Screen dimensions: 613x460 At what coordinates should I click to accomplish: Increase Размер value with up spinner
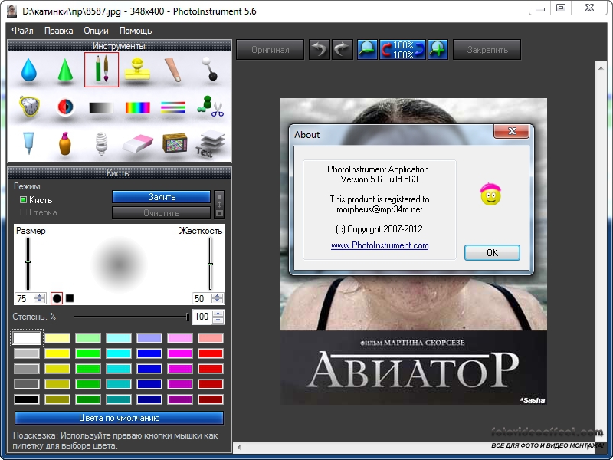pyautogui.click(x=40, y=296)
